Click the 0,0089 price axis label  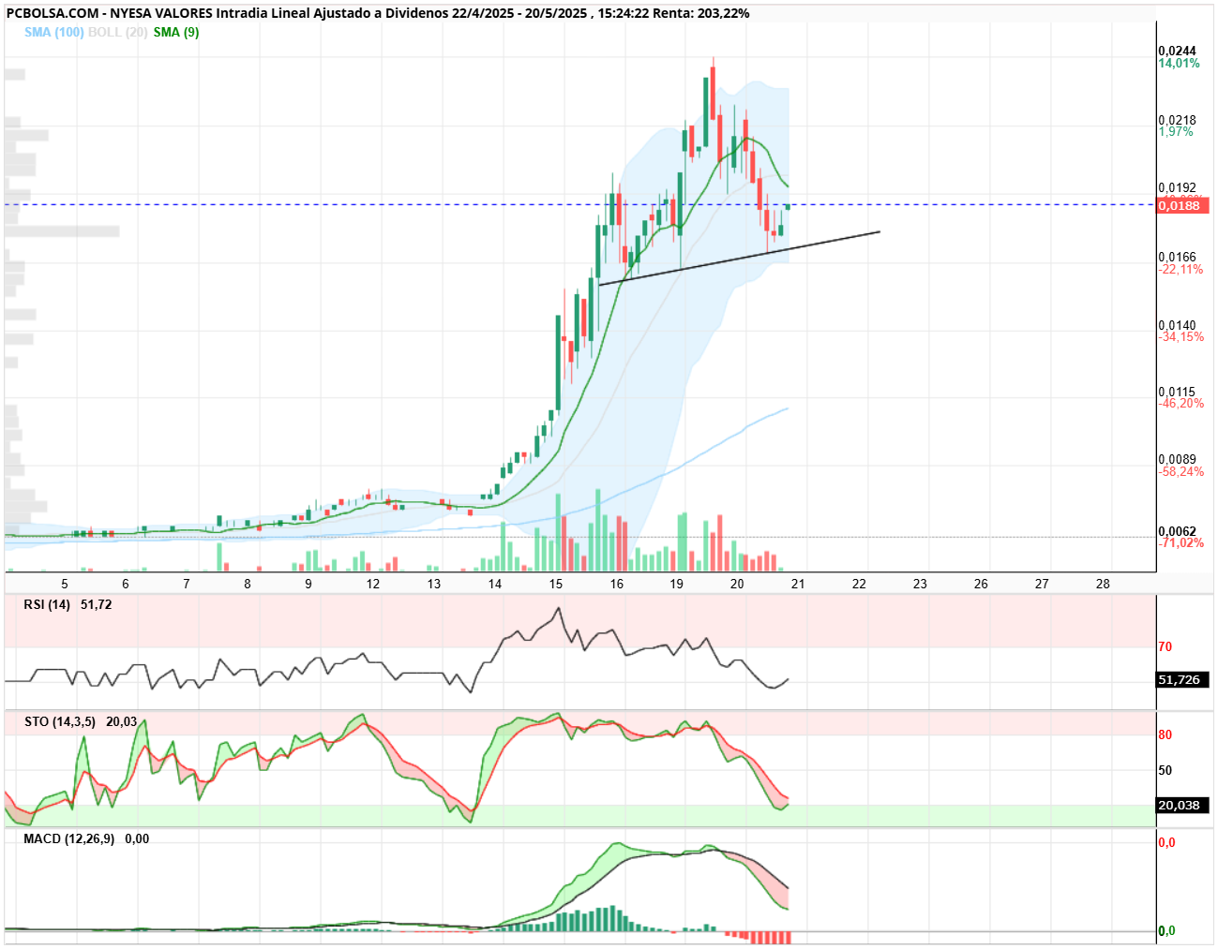pyautogui.click(x=1178, y=459)
